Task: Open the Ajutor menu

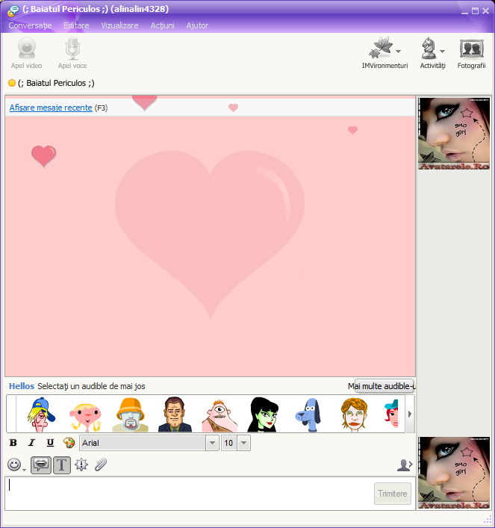Action: [197, 25]
